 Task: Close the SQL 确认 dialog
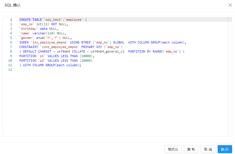tap(230, 5)
